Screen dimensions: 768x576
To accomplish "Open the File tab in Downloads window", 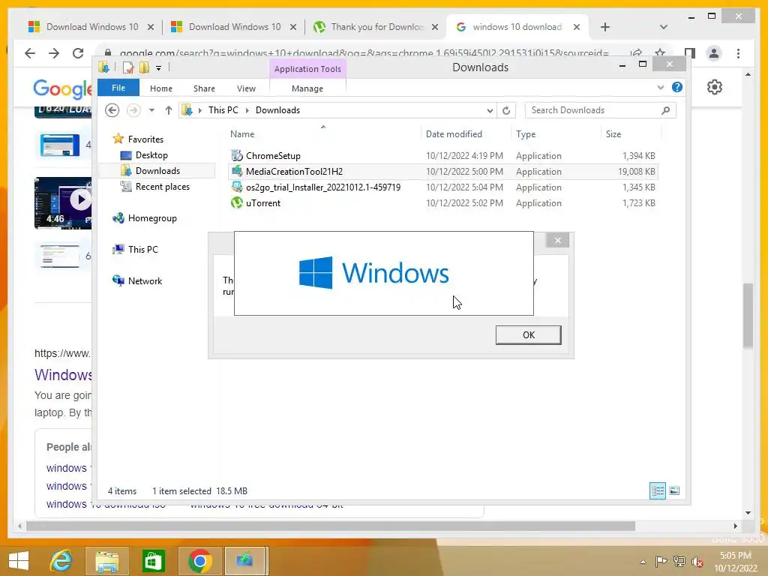I will click(x=118, y=88).
